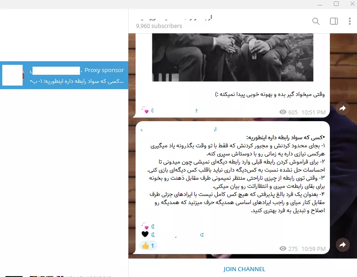Viewport: 357px width, 277px height.
Task: Click the eye views icon showing 275
Action: (x=283, y=249)
